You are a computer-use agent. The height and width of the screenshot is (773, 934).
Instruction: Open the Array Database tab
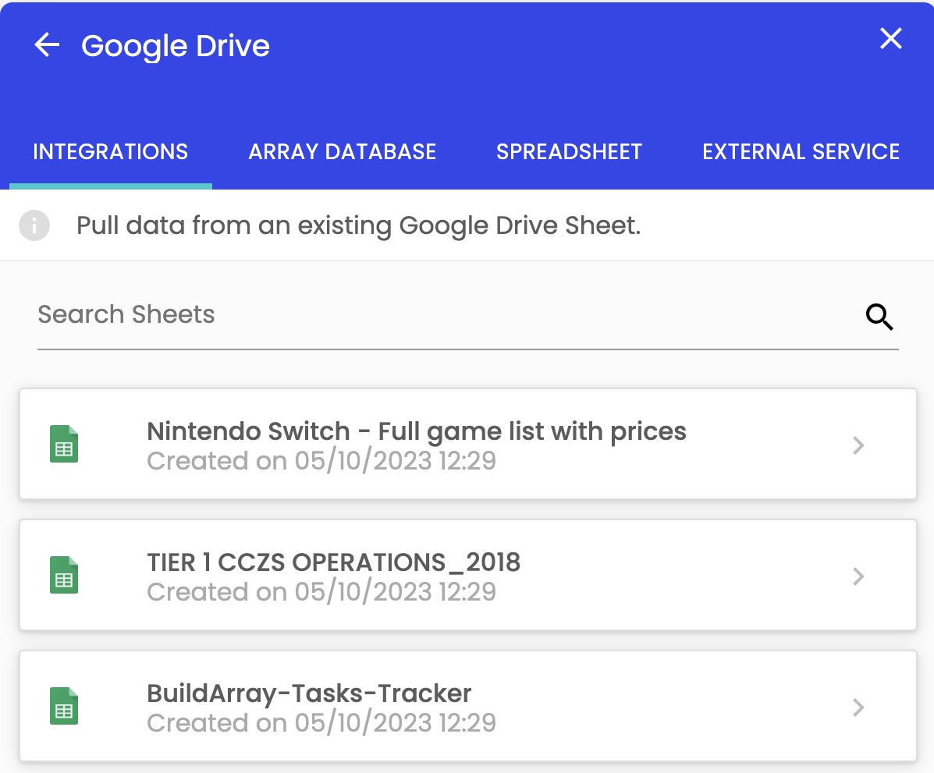point(342,152)
